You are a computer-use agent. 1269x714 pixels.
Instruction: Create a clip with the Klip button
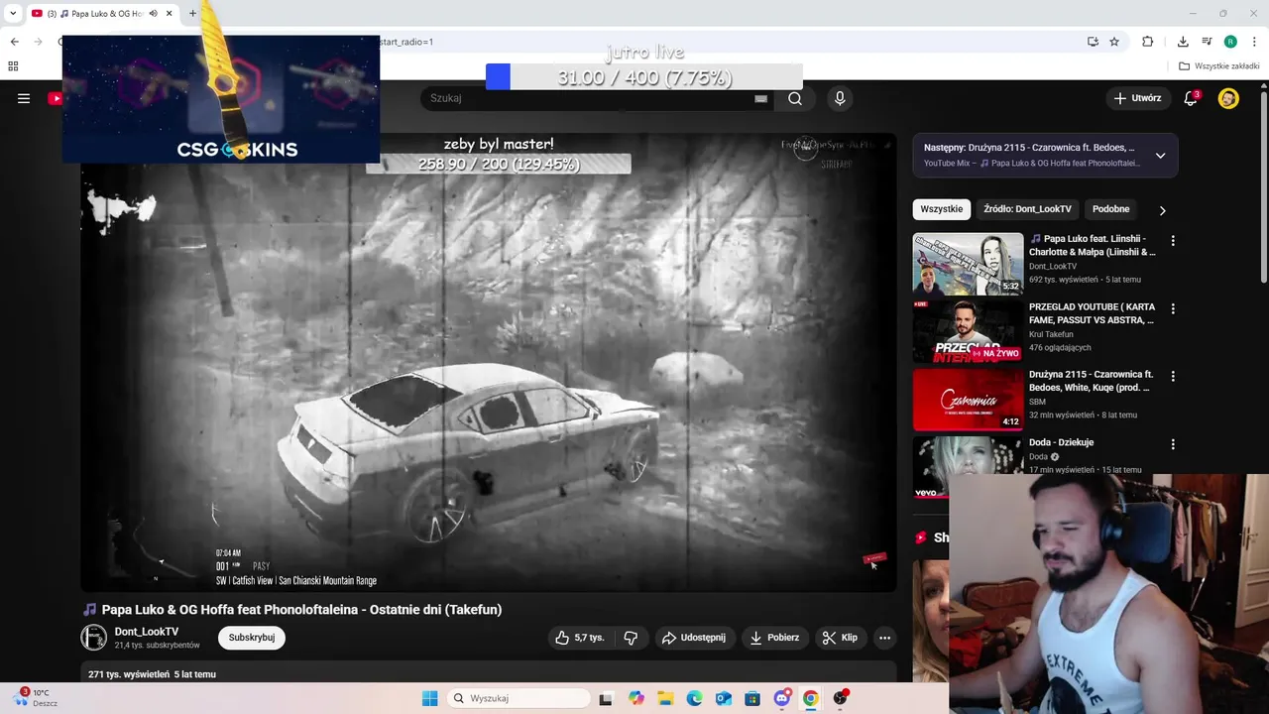coord(840,638)
